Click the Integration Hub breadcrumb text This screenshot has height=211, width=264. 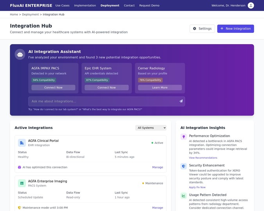(x=54, y=14)
